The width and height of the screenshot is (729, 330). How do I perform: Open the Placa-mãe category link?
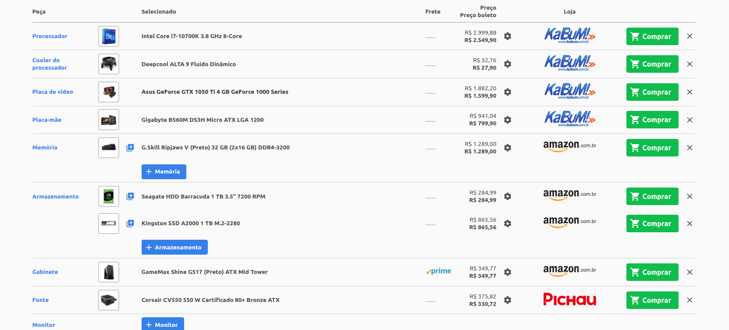(x=47, y=120)
